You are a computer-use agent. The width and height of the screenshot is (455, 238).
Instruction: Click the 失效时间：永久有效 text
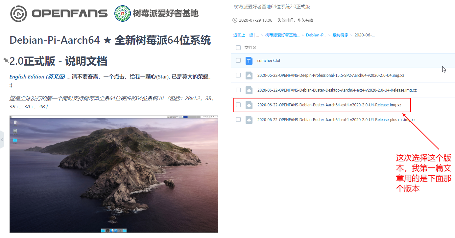coord(295,20)
